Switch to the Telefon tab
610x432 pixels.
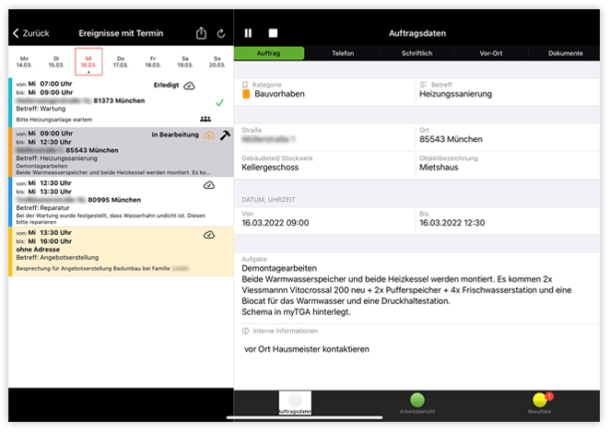click(x=343, y=53)
